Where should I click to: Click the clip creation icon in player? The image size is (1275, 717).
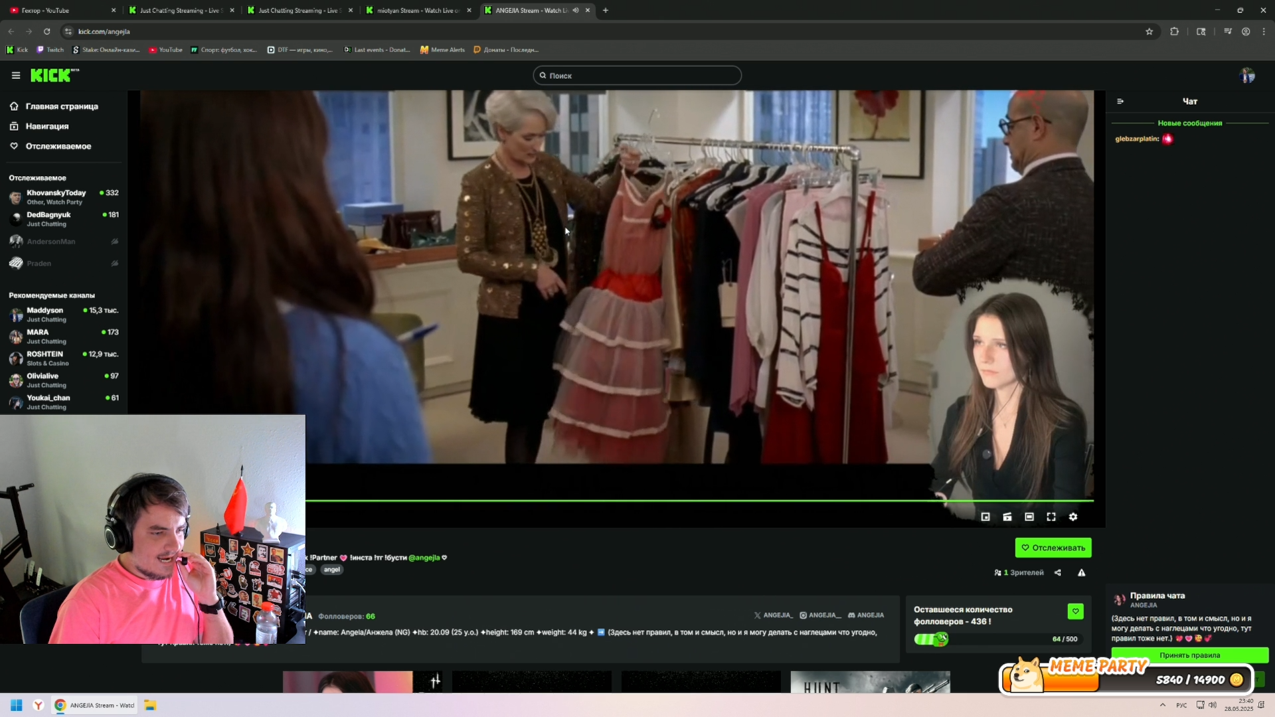tap(1007, 517)
